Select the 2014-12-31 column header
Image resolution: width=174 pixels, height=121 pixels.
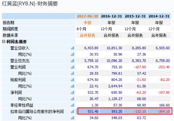coord(159,16)
